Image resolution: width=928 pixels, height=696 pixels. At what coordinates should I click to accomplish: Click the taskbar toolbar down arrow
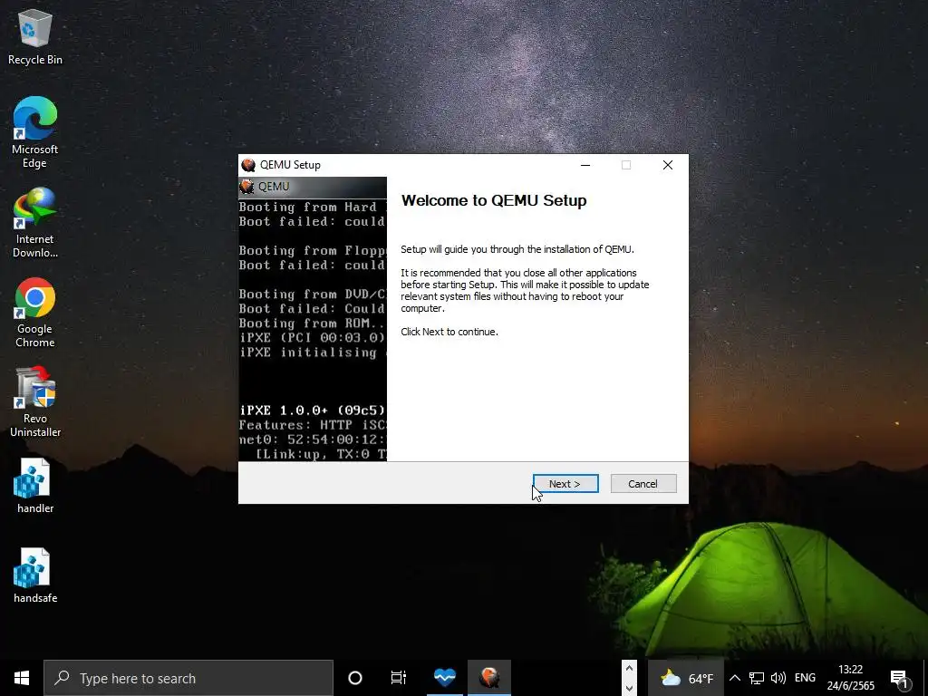pyautogui.click(x=629, y=689)
